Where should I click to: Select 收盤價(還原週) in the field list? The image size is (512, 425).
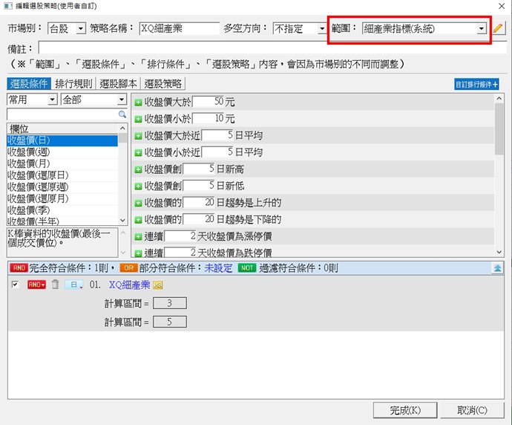pos(62,187)
